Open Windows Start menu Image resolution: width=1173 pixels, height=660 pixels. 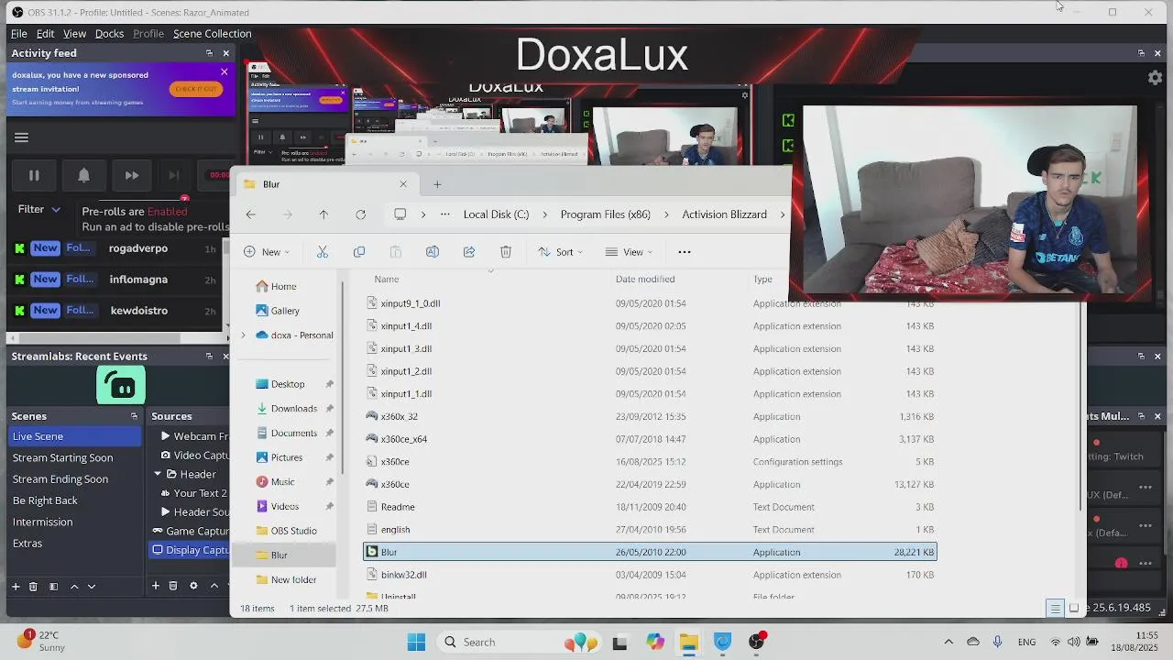tap(416, 643)
